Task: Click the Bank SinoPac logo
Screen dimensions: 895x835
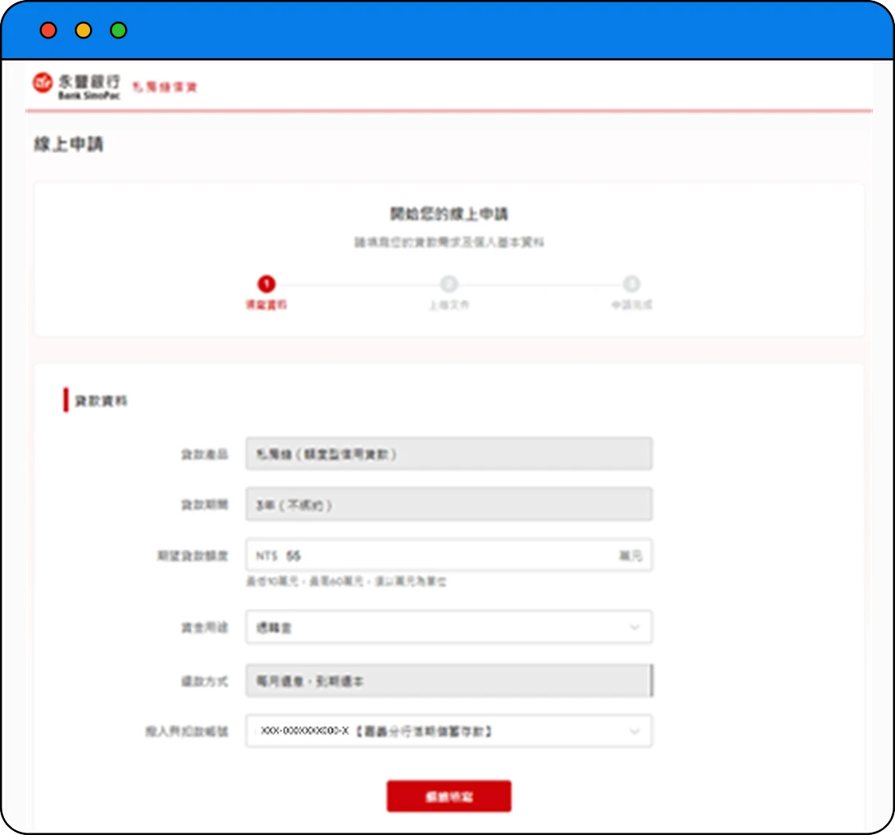Action: point(76,86)
